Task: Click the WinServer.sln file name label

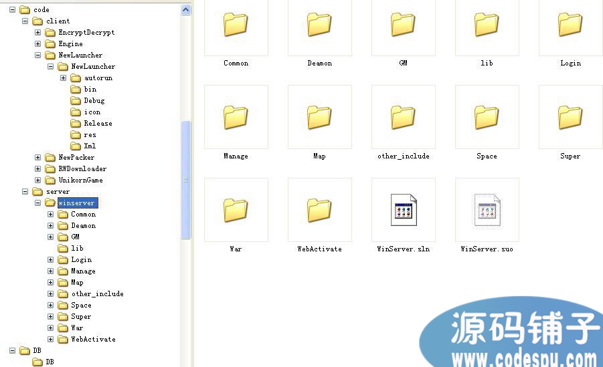Action: coord(404,249)
